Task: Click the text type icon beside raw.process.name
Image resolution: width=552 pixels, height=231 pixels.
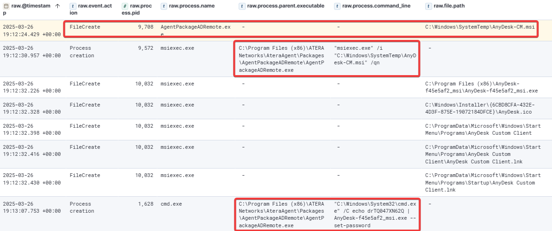Action: (x=164, y=6)
